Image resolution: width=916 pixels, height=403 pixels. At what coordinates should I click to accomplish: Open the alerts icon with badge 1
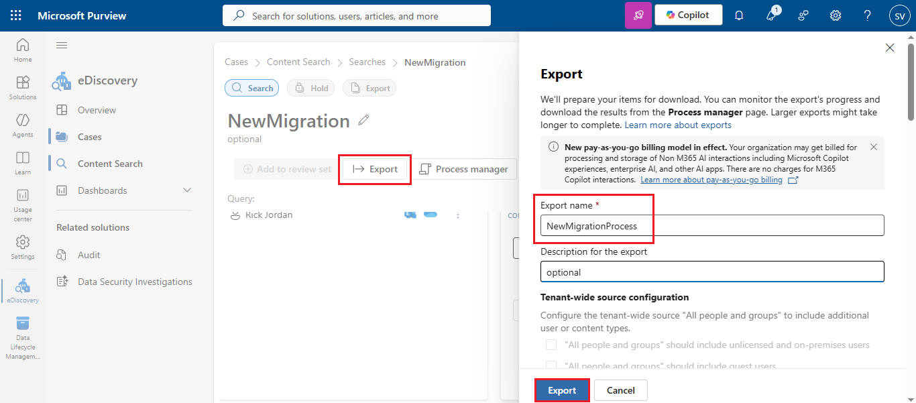772,15
